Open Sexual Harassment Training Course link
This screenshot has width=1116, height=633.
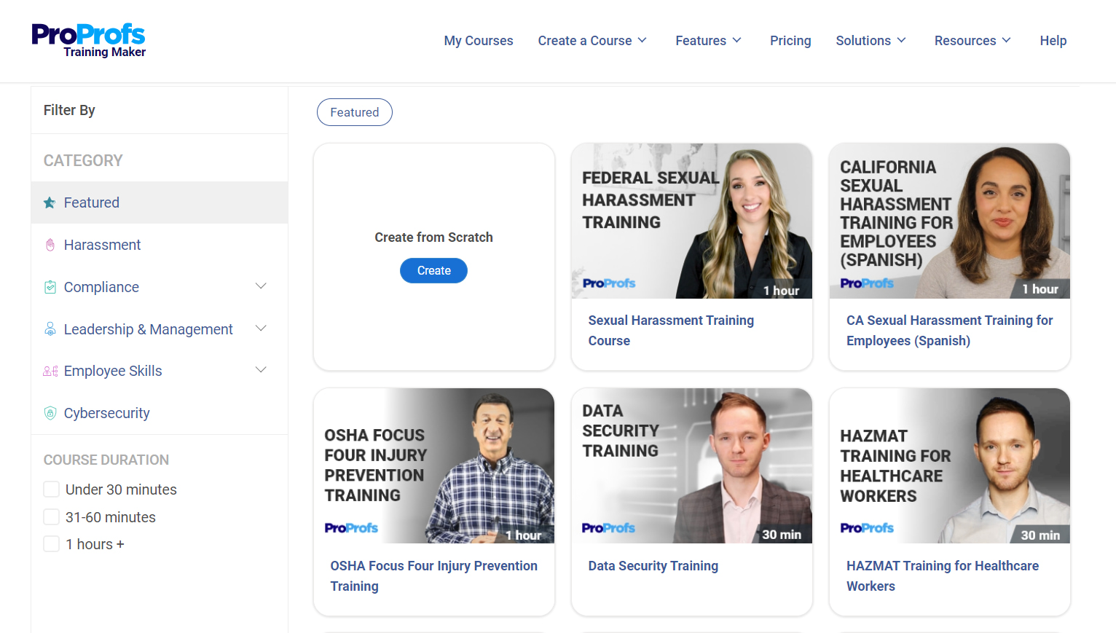click(671, 331)
